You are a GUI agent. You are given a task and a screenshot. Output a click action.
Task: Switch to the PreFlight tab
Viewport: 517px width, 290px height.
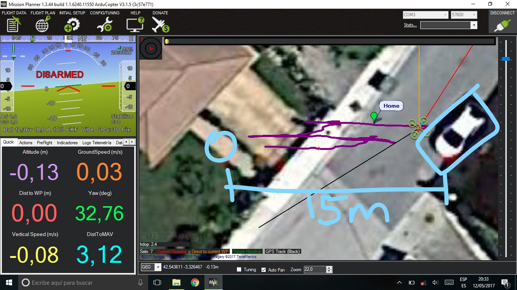[45, 143]
